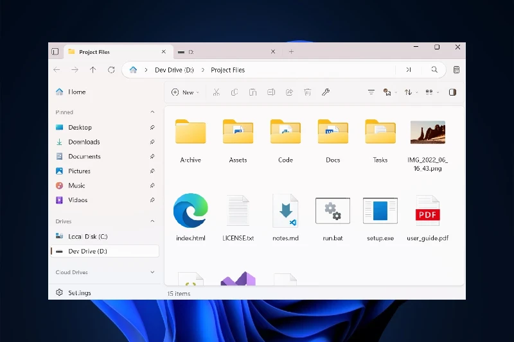Viewport: 514px width, 342px height.
Task: Open the index.html Edge file
Action: [x=190, y=218]
